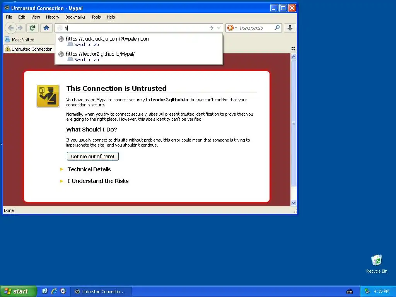Click the warning triangle icon on tab
Screen dimensions: 396x297
[x=8, y=49]
